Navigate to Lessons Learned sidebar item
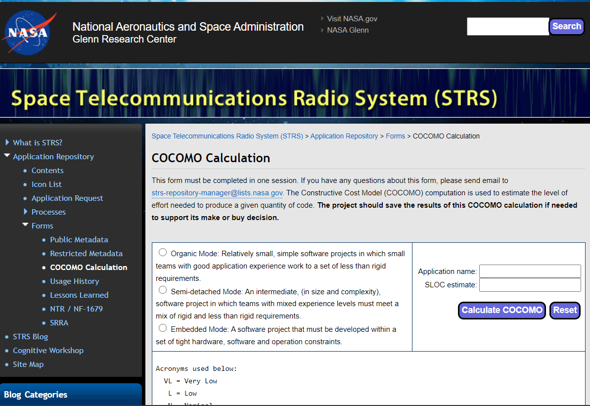The height and width of the screenshot is (406, 590). pyautogui.click(x=79, y=295)
